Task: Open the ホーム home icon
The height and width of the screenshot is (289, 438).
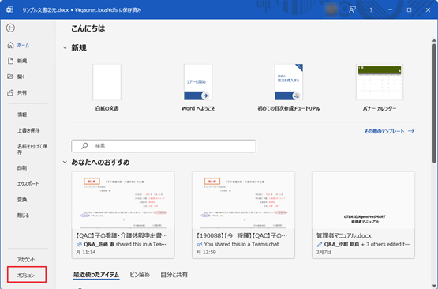Action: [10, 45]
